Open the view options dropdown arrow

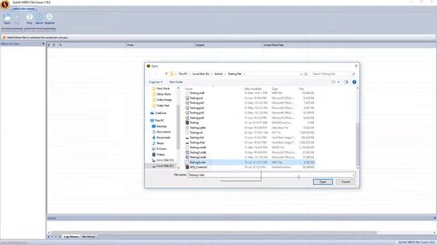point(339,82)
